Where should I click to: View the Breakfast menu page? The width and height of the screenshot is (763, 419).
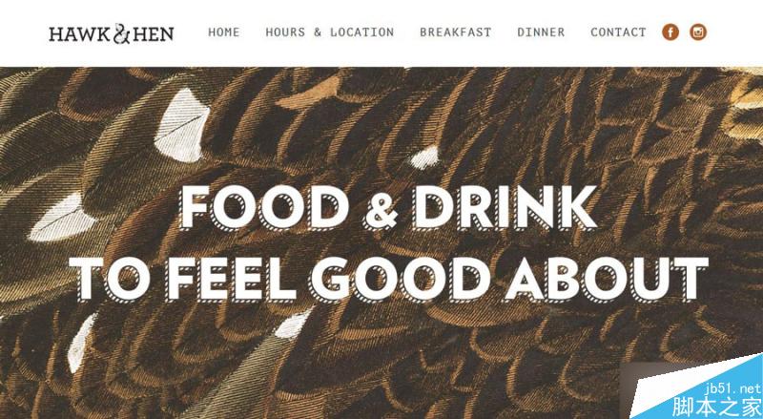coord(456,32)
